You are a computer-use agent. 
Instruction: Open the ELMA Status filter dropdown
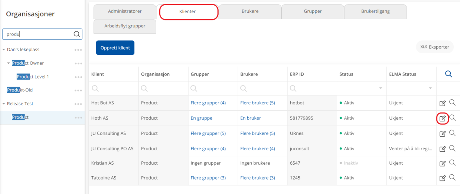point(430,88)
